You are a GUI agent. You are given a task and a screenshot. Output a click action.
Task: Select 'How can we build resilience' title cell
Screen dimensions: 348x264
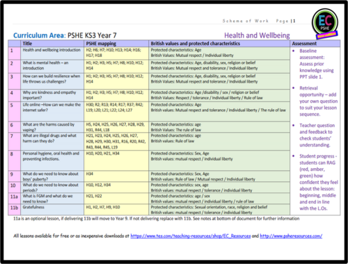click(52, 81)
